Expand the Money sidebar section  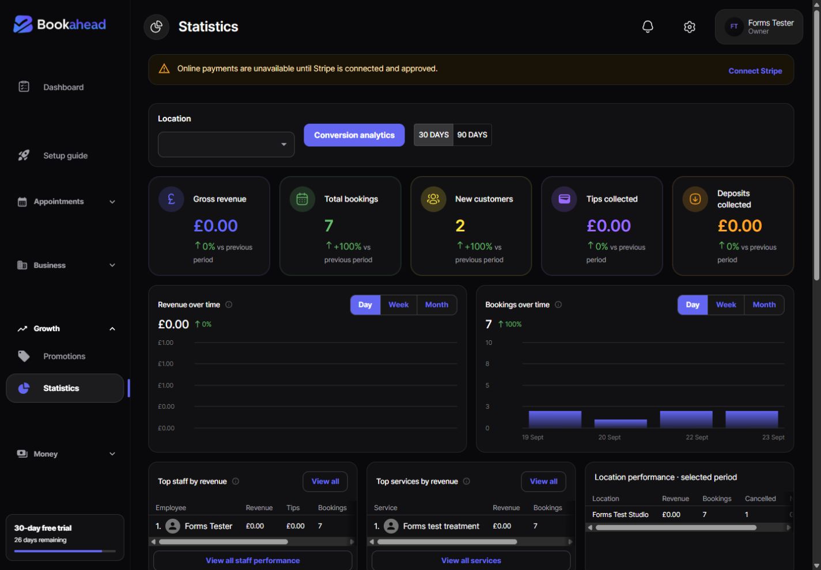click(66, 454)
